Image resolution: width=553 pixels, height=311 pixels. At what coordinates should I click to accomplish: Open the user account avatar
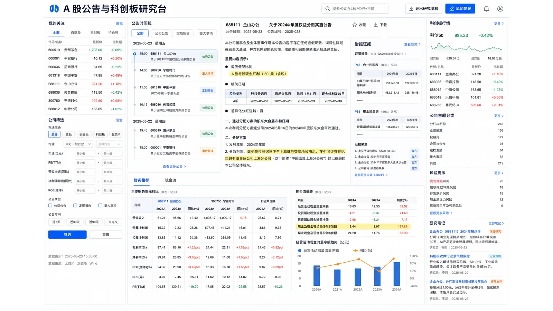coord(500,9)
